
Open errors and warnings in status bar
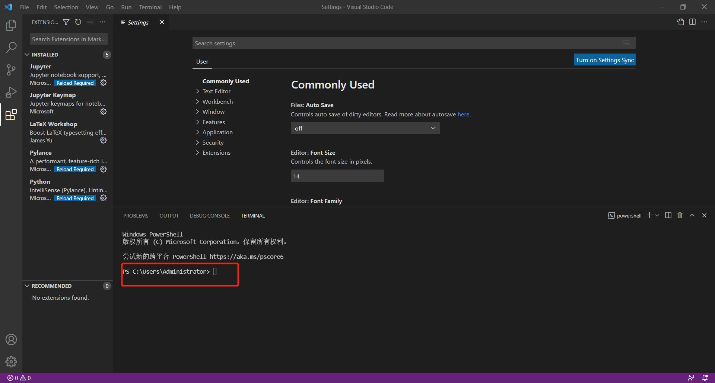(19, 378)
